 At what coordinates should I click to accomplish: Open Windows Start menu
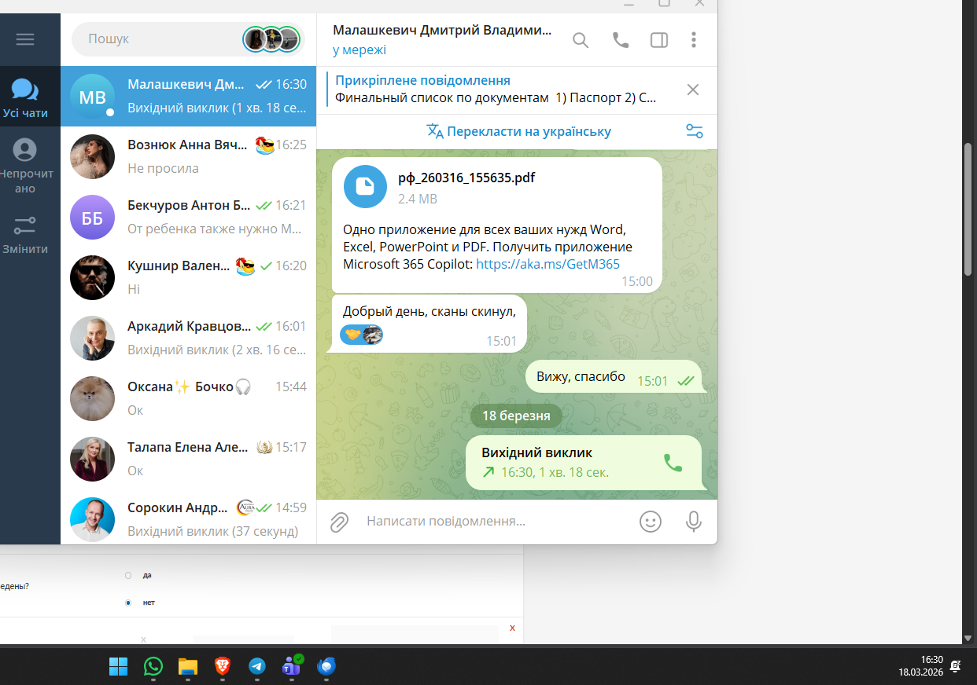pyautogui.click(x=118, y=666)
